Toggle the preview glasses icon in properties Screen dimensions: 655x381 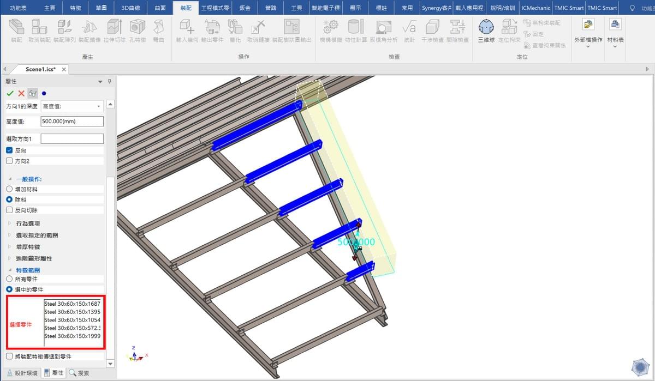pos(32,93)
